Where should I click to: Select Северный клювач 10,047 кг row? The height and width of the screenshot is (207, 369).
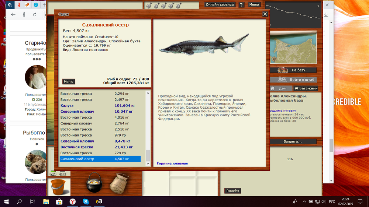click(100, 111)
